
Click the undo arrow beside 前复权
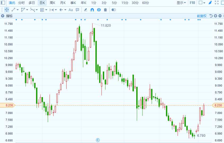tap(211, 16)
